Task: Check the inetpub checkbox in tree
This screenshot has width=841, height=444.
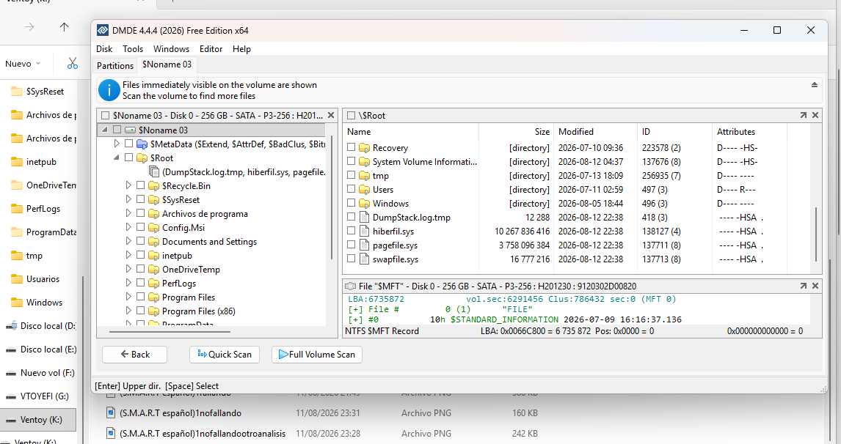Action: [140, 255]
